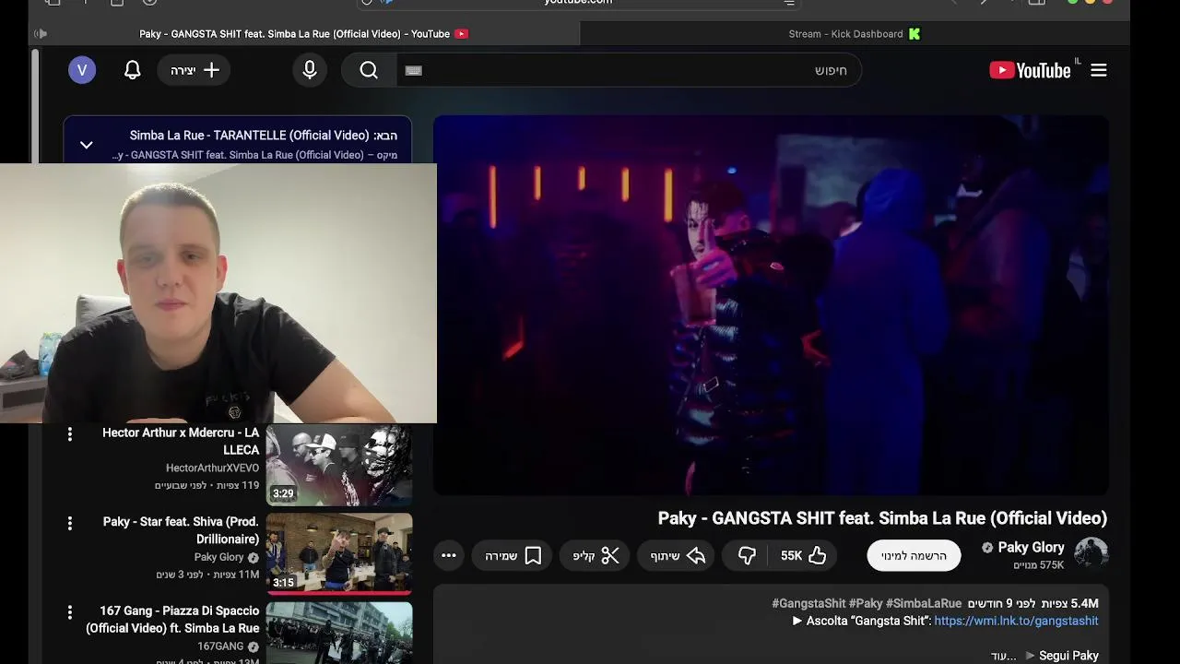Click the tab audio mute speaker icon
The width and height of the screenshot is (1180, 664).
pos(41,34)
